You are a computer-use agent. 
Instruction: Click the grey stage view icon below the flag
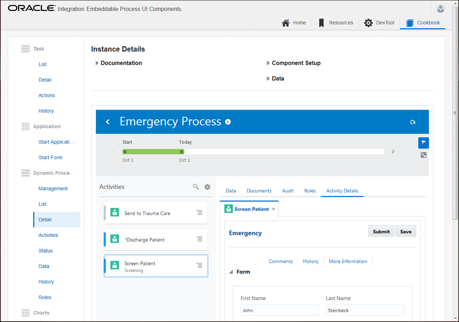pos(424,155)
